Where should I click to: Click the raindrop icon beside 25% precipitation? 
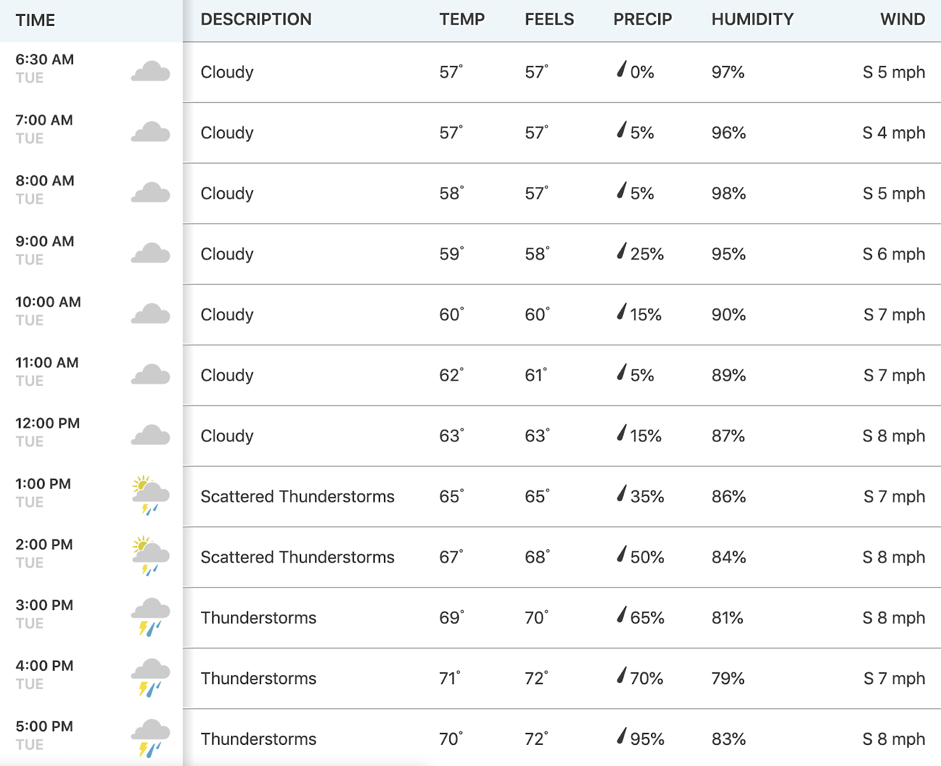(x=622, y=251)
